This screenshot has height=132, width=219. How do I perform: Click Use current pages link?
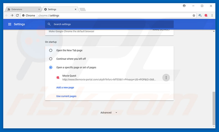(x=66, y=96)
